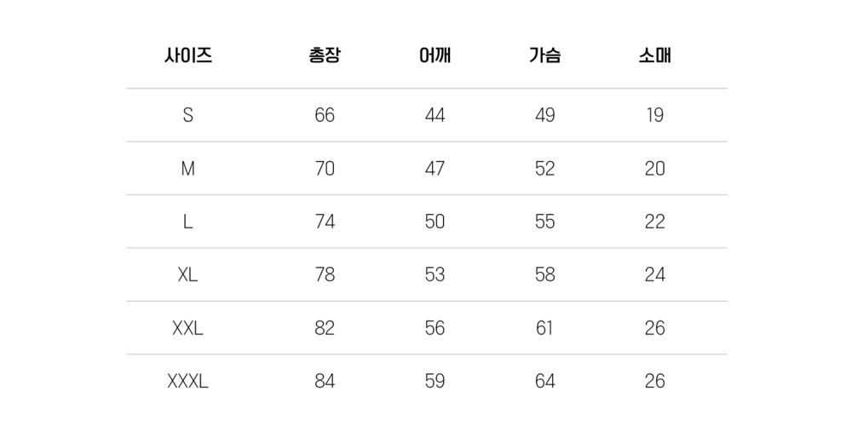Click the 사이즈 column header
Screen dimensions: 852x444
(x=187, y=57)
